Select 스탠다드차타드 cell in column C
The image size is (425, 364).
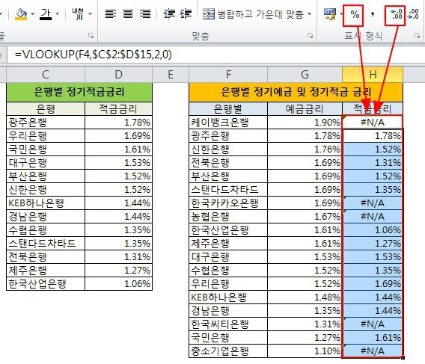click(46, 244)
